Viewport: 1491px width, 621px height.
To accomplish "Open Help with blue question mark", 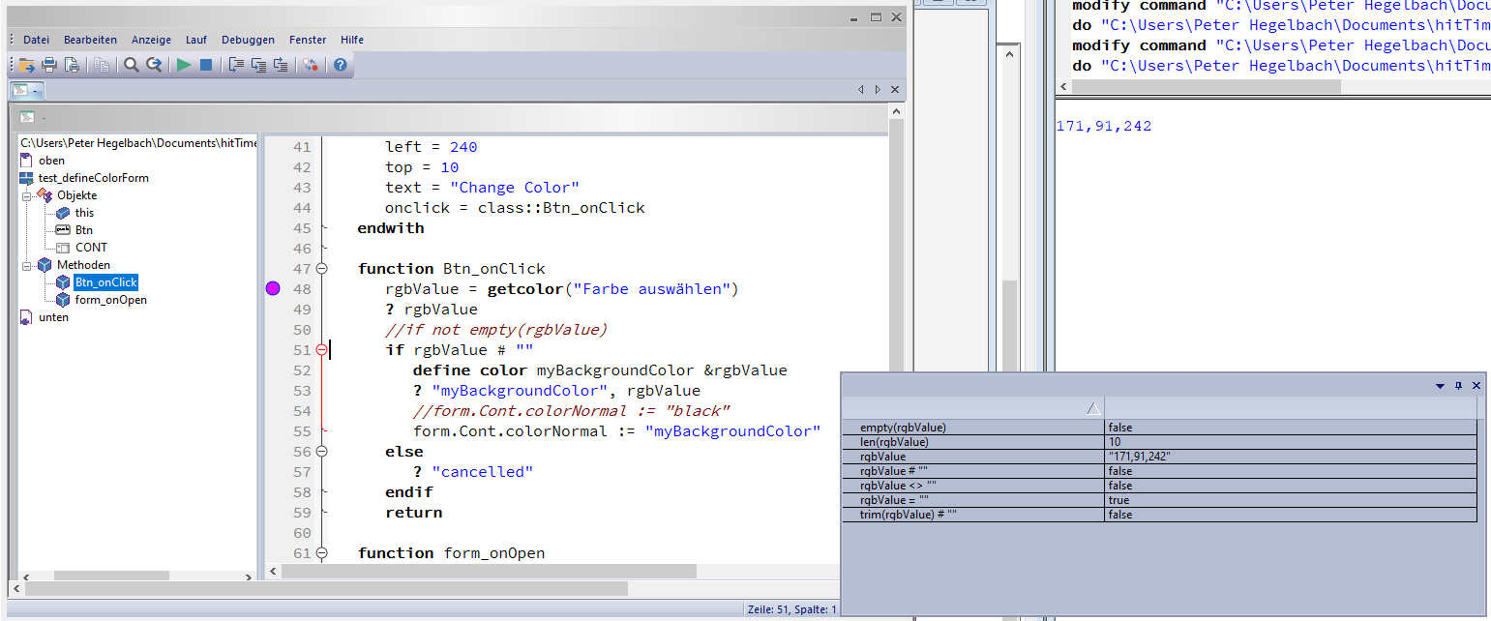I will tap(340, 65).
